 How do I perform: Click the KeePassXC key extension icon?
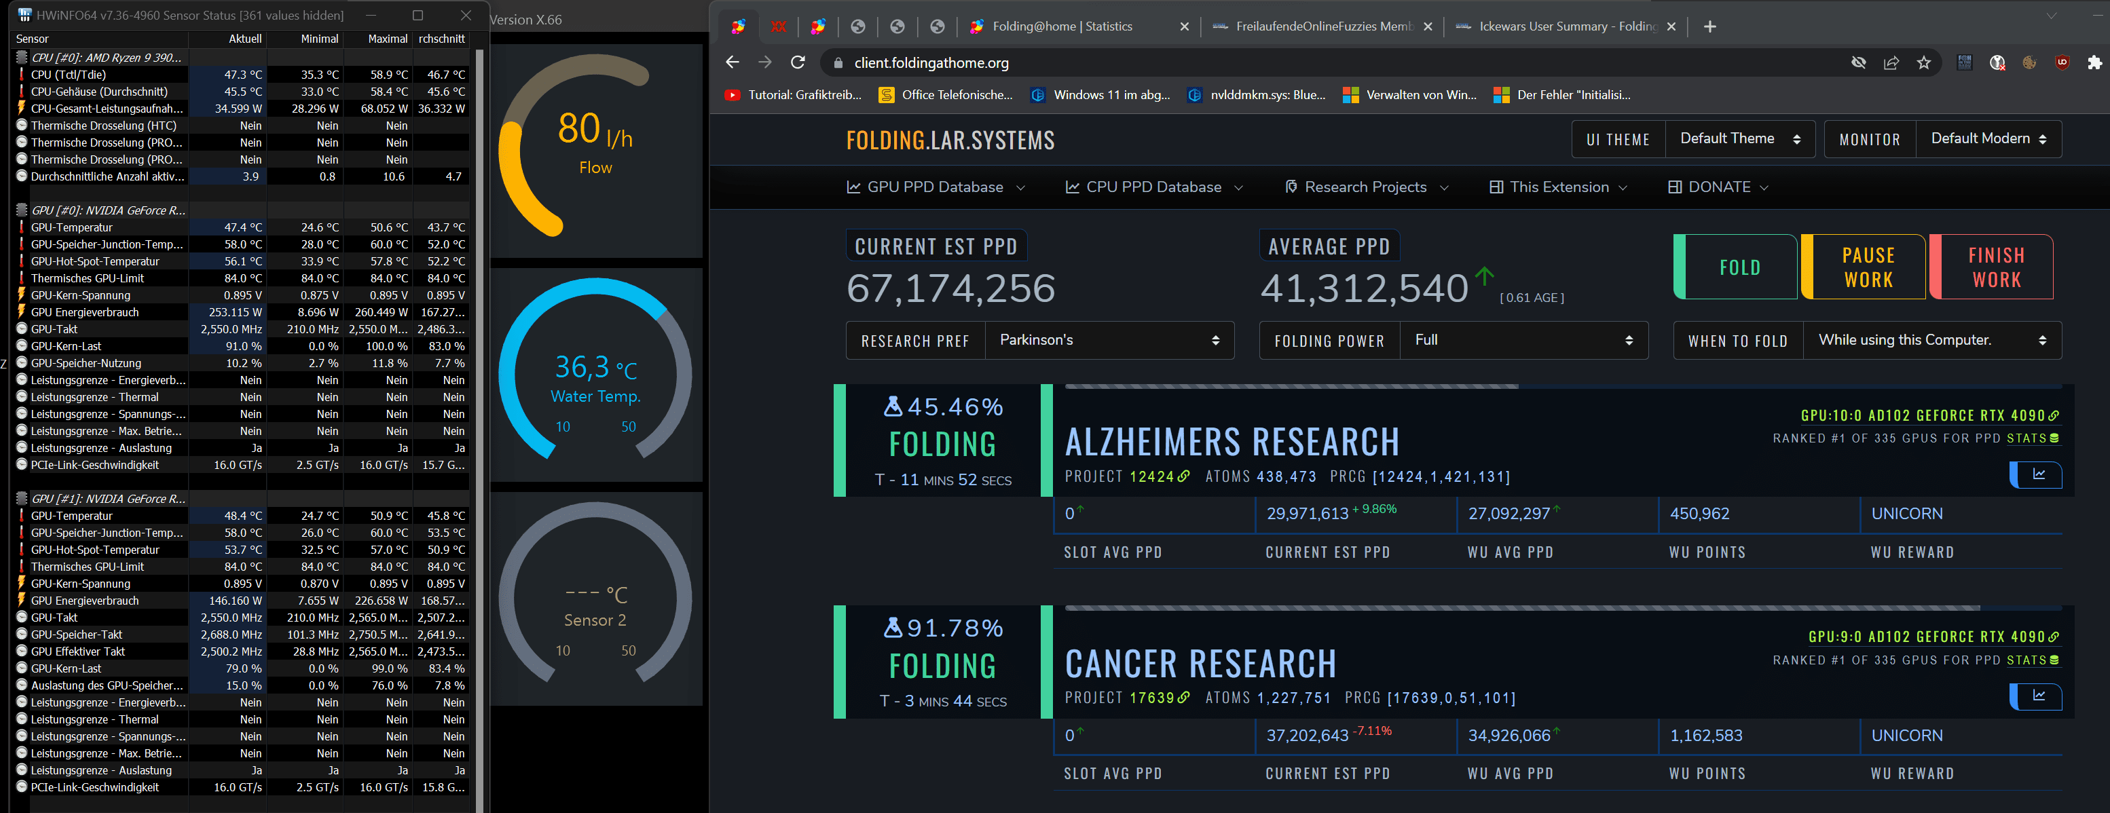tap(1997, 63)
